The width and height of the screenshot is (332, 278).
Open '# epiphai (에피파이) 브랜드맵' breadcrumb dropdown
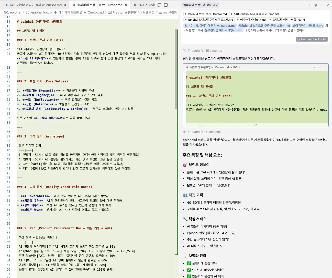(x=131, y=12)
